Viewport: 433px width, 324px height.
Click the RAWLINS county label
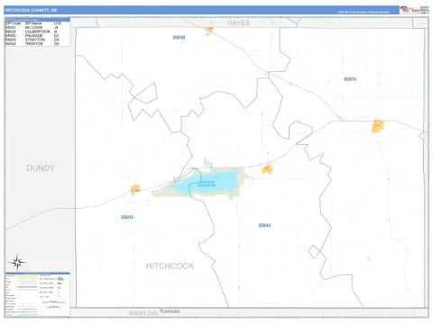[143, 313]
